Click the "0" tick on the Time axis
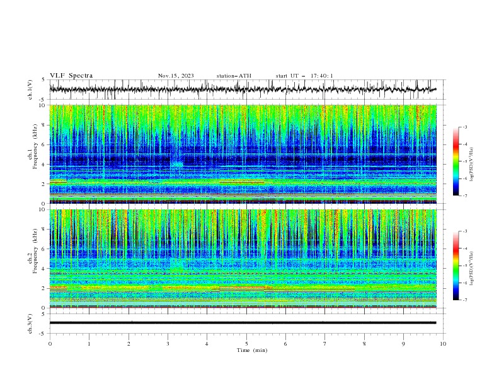Screen dimensions: 499x386 [x=50, y=344]
